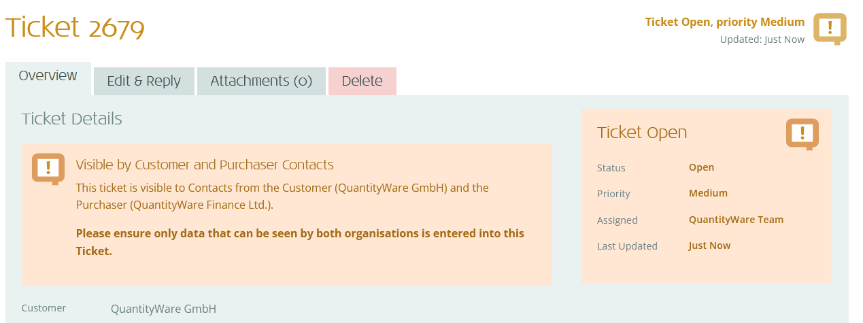Click the QuantityWare Team assigned value
863x323 pixels.
pos(736,220)
